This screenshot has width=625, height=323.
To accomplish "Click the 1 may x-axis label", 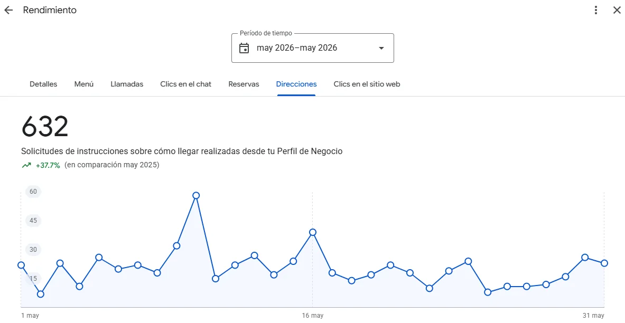I will pyautogui.click(x=30, y=316).
